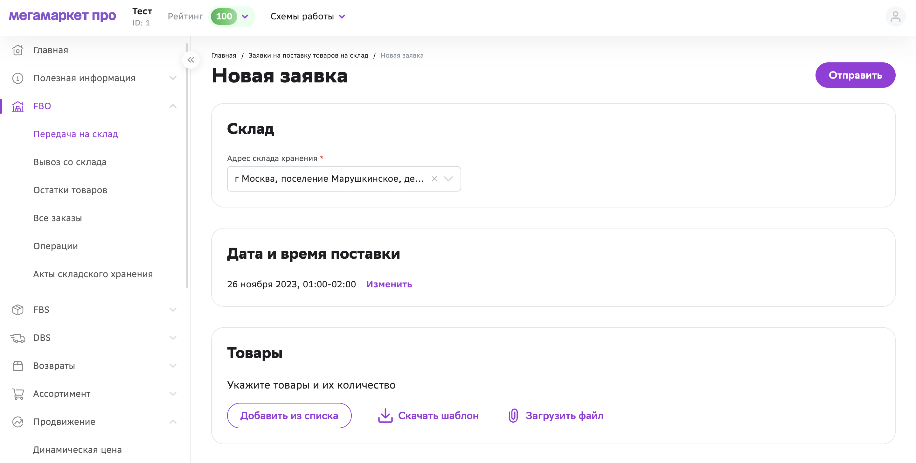Expand the Ассортимент section chevron
This screenshot has width=916, height=463.
coord(173,394)
